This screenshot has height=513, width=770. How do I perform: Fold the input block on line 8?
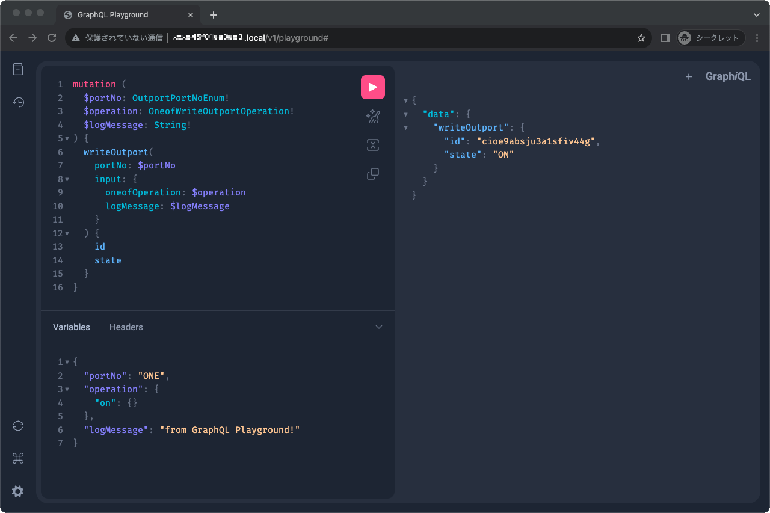(67, 179)
